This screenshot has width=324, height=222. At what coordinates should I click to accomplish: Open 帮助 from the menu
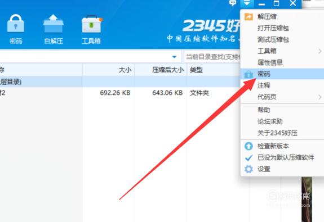click(264, 110)
